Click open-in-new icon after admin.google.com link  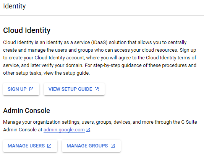pyautogui.click(x=88, y=130)
